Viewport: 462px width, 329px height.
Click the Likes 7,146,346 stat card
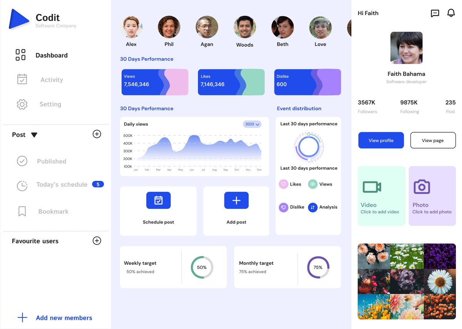231,82
